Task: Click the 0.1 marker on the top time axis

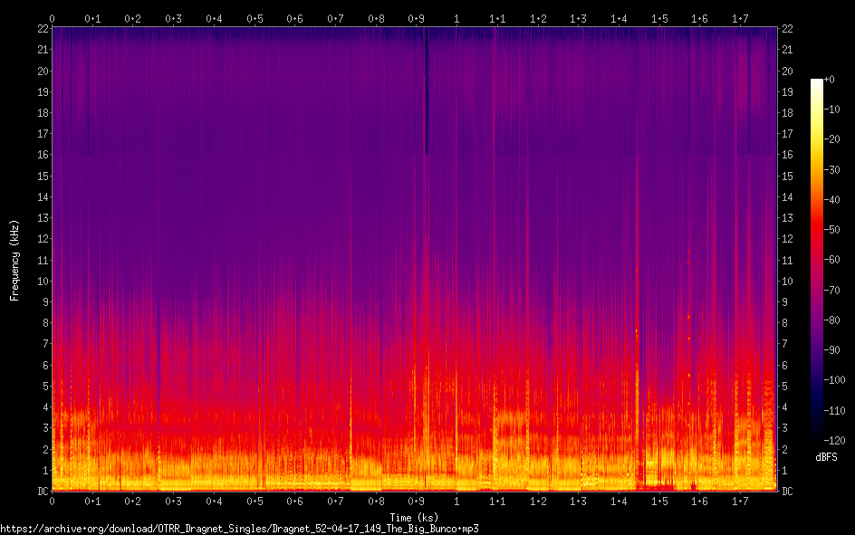Action: [92, 18]
